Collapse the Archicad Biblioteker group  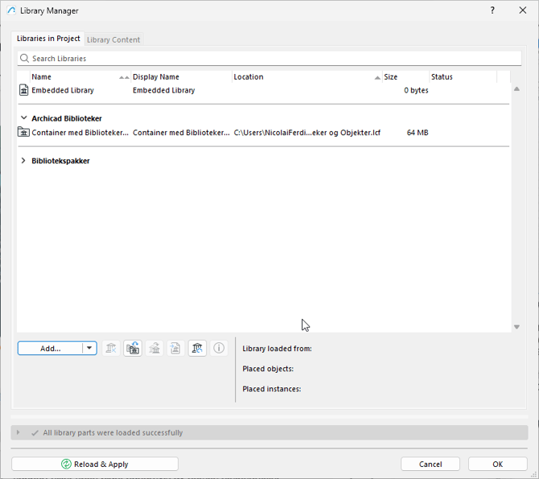coord(23,119)
